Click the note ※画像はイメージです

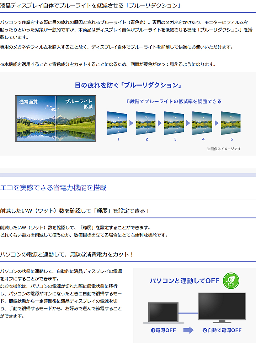pos(224,149)
